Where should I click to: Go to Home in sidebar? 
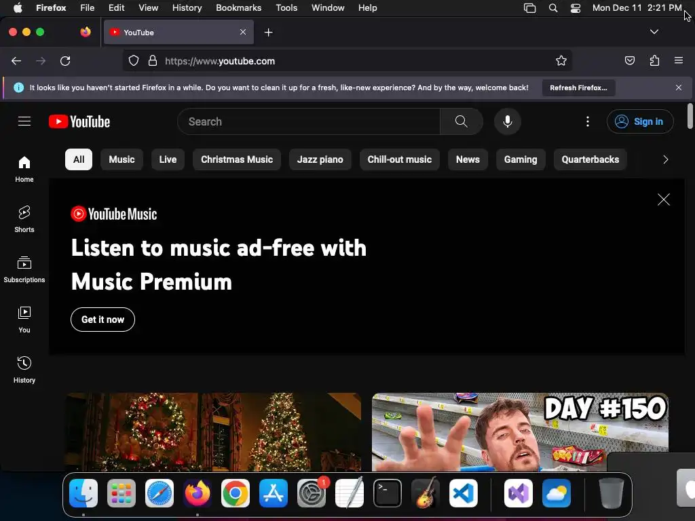[x=24, y=169]
